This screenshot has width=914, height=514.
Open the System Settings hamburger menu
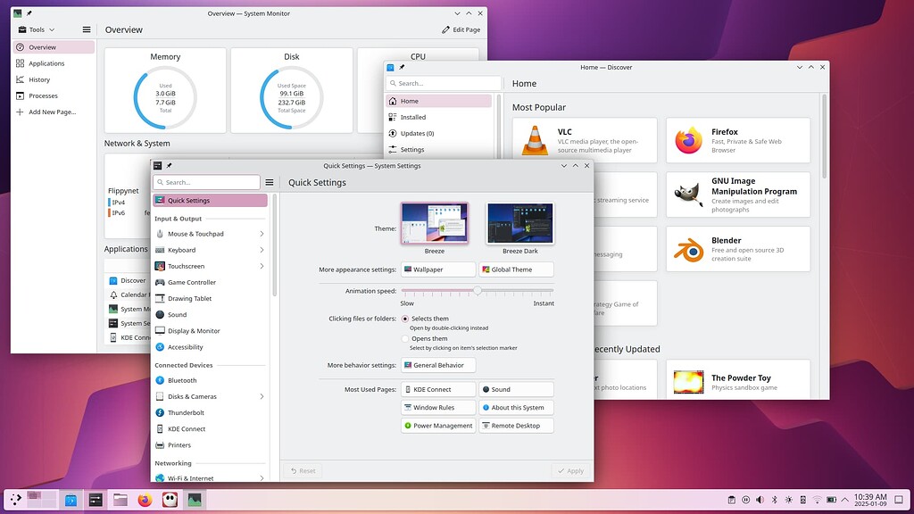[x=269, y=182]
